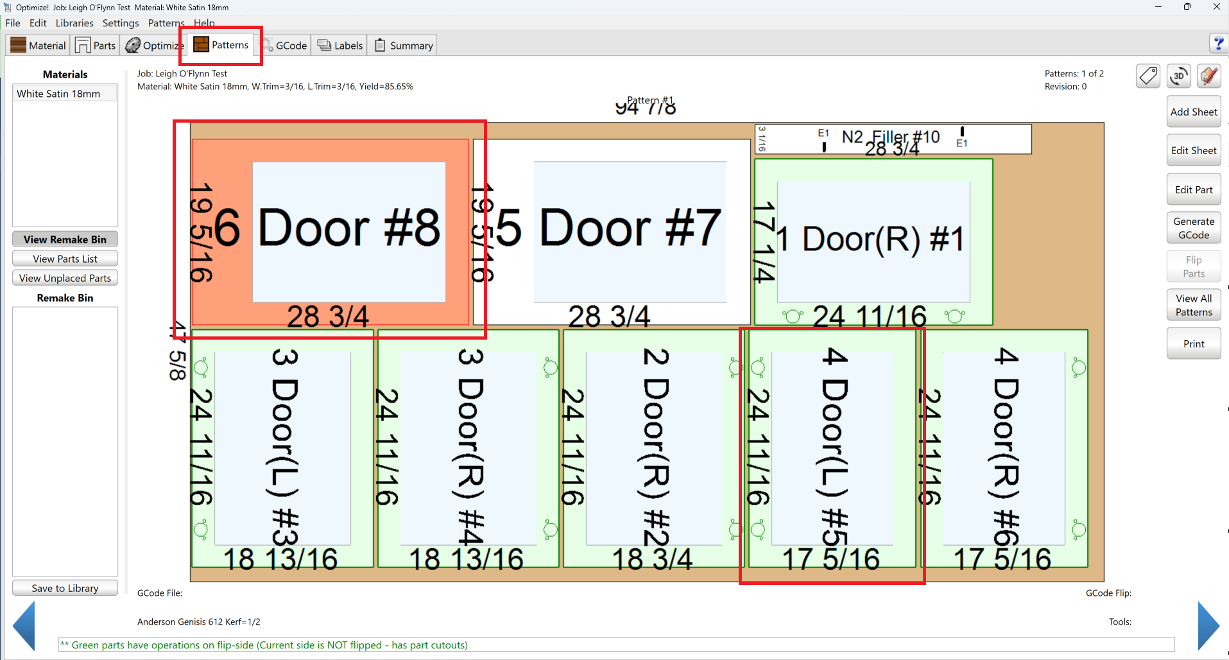The height and width of the screenshot is (660, 1229).
Task: Open the Libraries menu
Action: pyautogui.click(x=74, y=23)
